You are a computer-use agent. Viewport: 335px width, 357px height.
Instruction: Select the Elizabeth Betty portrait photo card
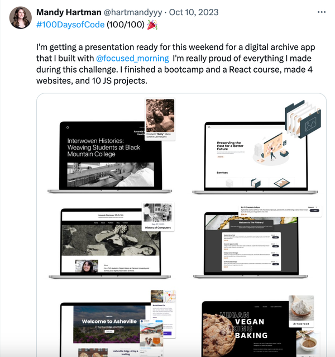tap(160, 120)
